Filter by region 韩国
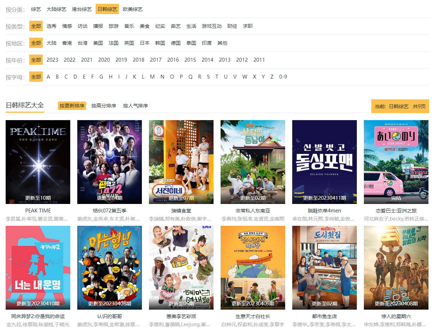The height and width of the screenshot is (329, 444). (x=160, y=43)
